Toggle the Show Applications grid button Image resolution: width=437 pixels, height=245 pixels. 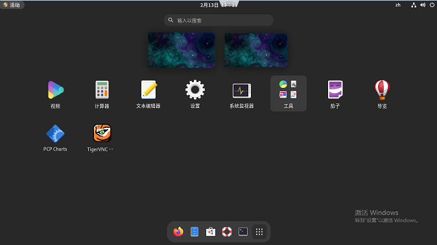click(x=259, y=231)
